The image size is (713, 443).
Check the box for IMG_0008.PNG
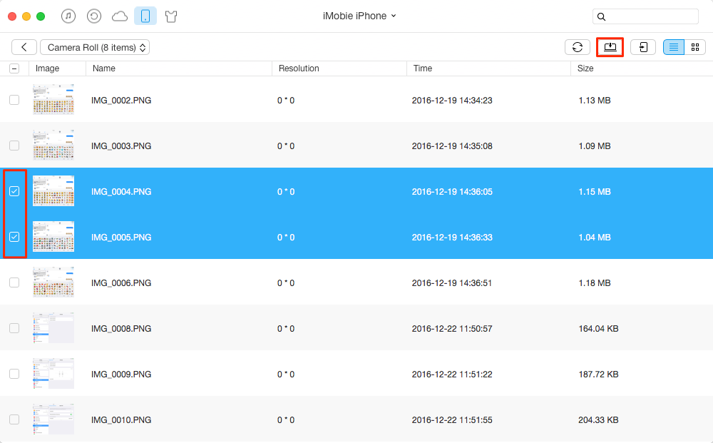tap(14, 328)
